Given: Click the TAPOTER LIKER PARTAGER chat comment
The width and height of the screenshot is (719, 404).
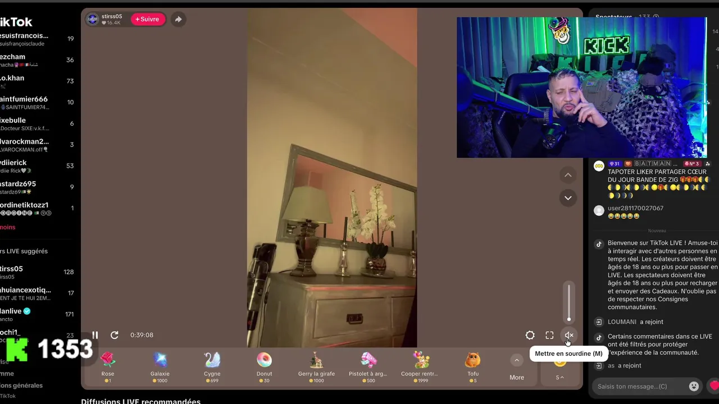Looking at the screenshot, I should pos(658,183).
